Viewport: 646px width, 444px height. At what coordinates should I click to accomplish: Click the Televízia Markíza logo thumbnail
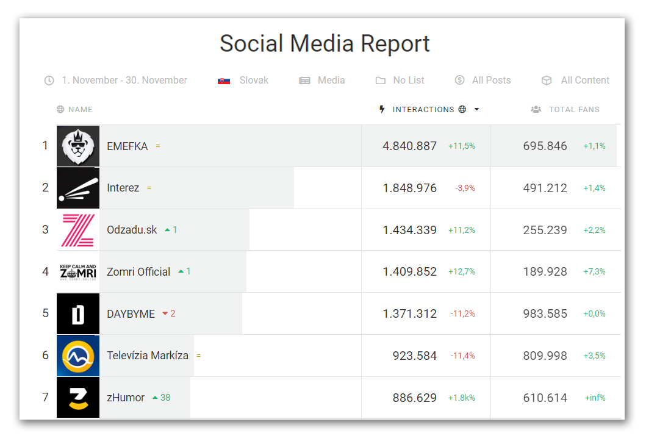click(x=78, y=356)
